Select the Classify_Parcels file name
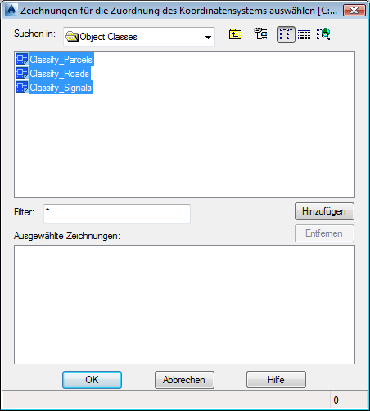The image size is (370, 411). point(61,60)
